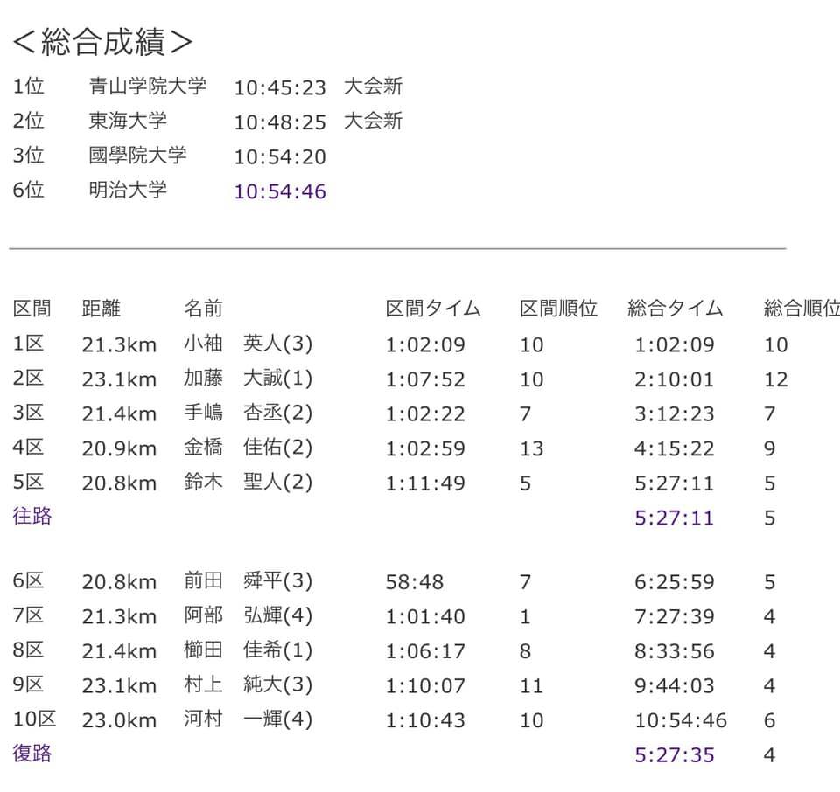This screenshot has height=792, width=840.
Task: Click the 1区 section time 1:02:09
Action: [425, 345]
